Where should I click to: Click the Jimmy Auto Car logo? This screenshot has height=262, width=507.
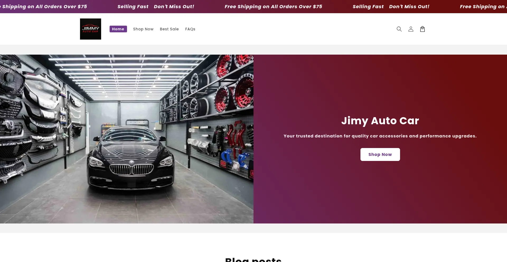[x=90, y=29]
